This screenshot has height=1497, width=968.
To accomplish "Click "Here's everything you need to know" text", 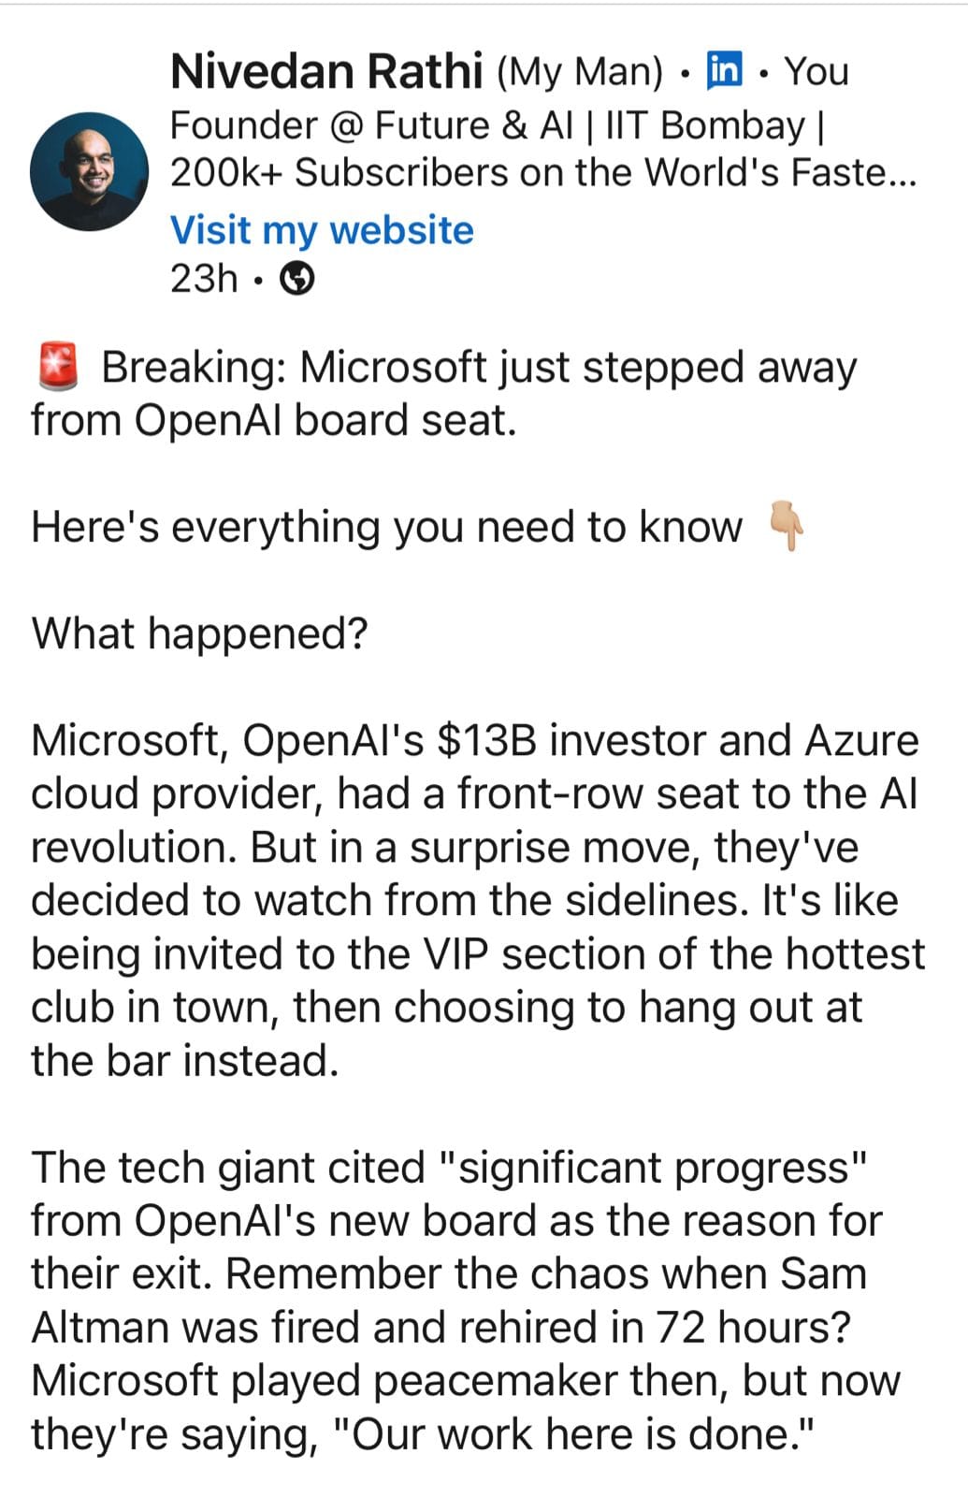I will point(386,527).
